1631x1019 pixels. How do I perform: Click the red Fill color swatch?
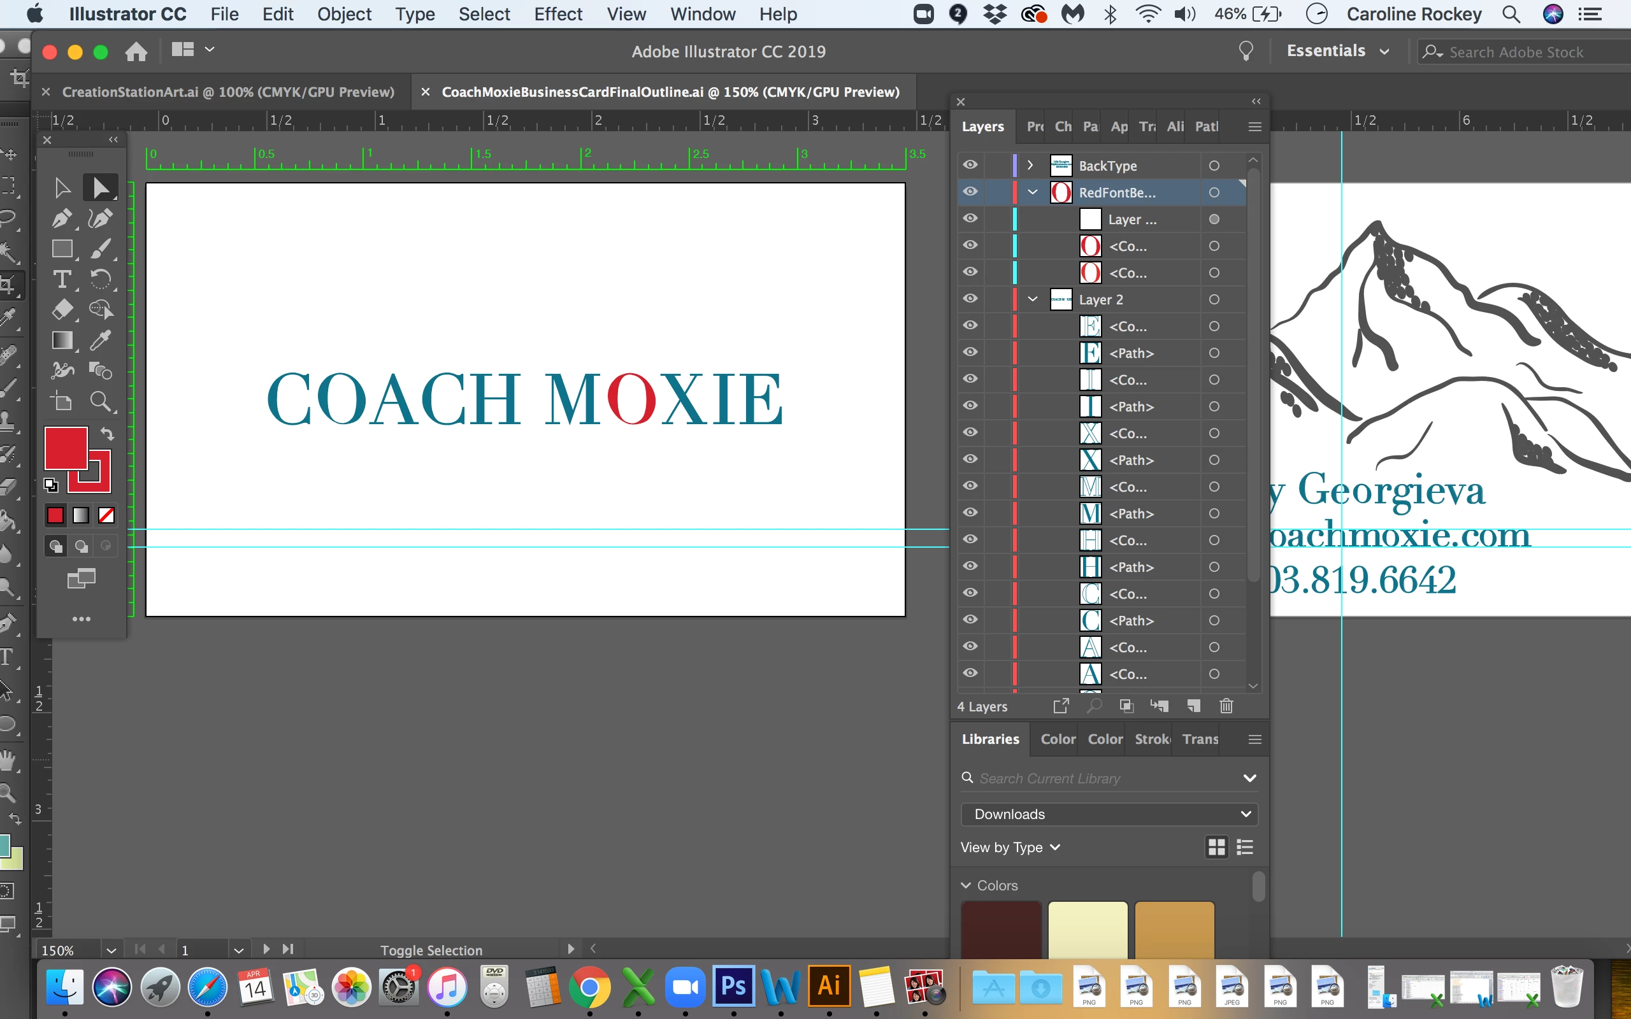pos(65,447)
